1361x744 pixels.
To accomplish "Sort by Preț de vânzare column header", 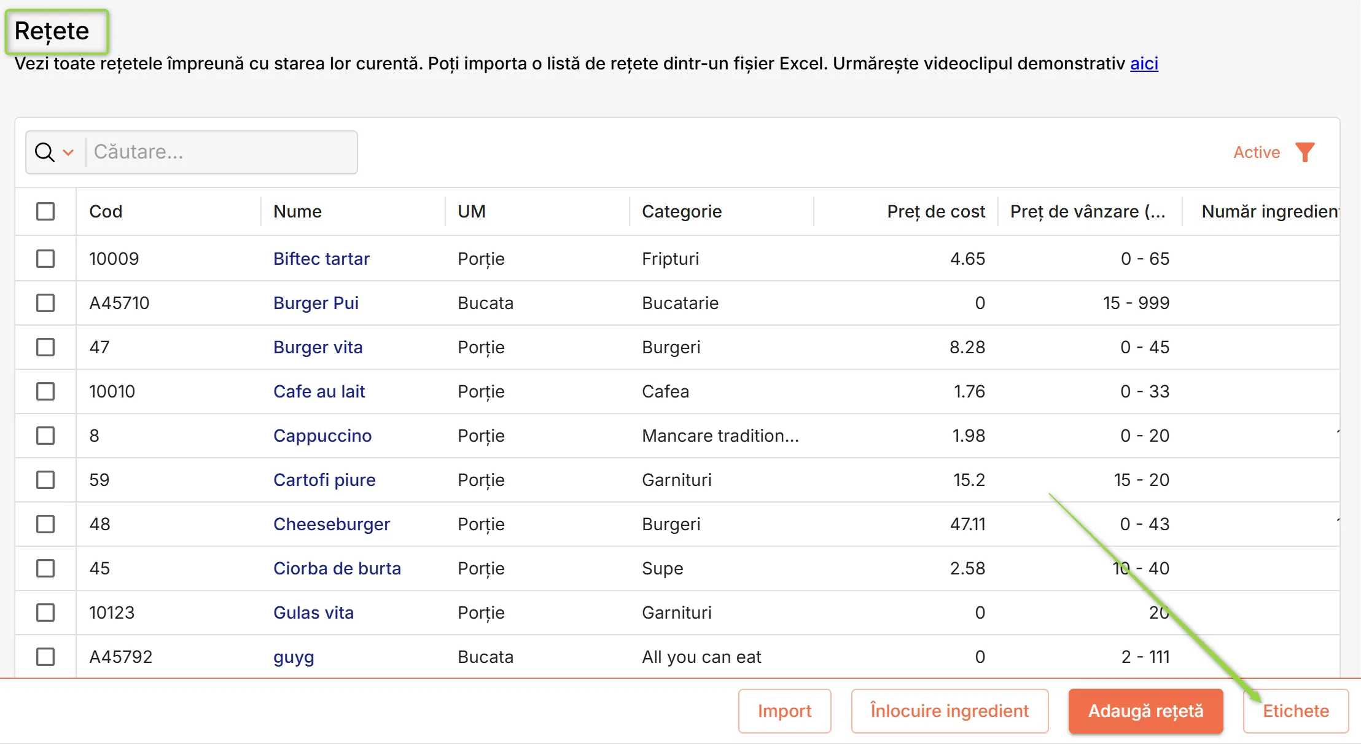I will point(1088,211).
